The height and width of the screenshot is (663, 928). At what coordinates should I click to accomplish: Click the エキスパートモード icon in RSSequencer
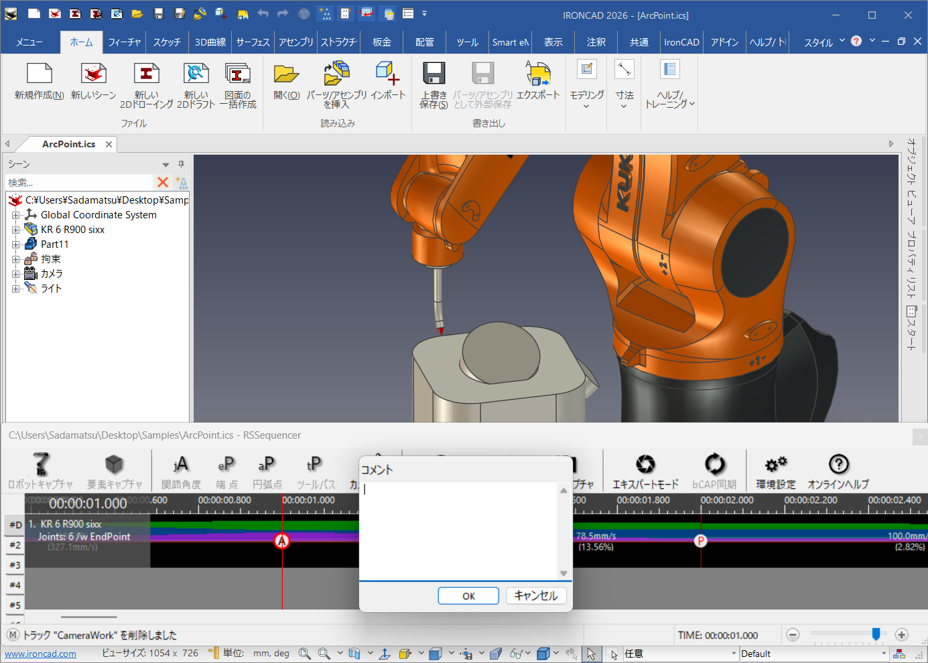(645, 464)
